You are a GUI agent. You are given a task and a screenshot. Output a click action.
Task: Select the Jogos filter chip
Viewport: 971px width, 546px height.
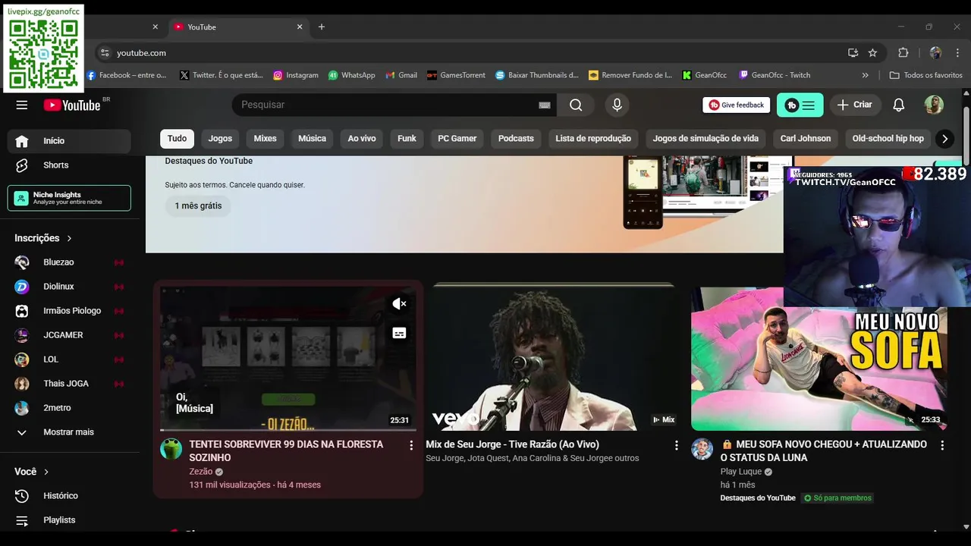pyautogui.click(x=220, y=139)
